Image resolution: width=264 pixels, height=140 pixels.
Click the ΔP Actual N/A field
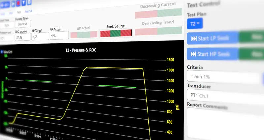(x=59, y=36)
